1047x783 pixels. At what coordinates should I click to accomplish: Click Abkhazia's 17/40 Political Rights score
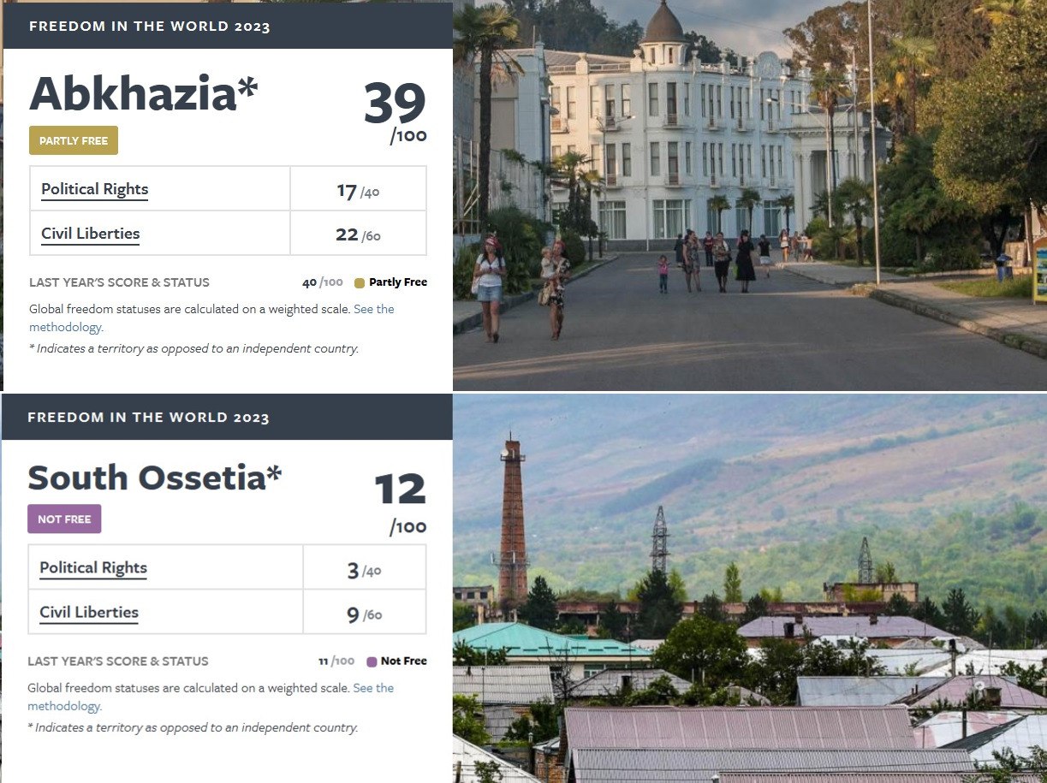click(358, 191)
